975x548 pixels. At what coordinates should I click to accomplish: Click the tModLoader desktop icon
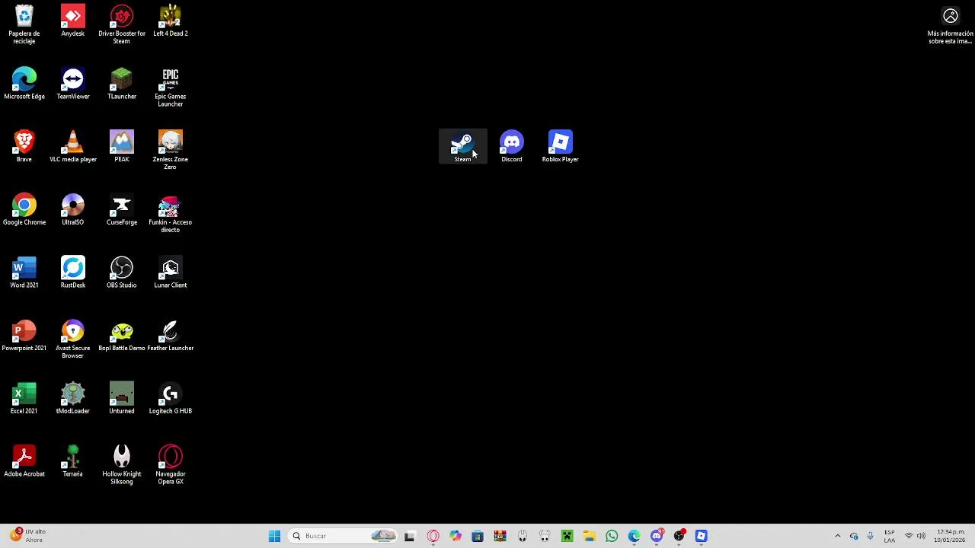73,398
